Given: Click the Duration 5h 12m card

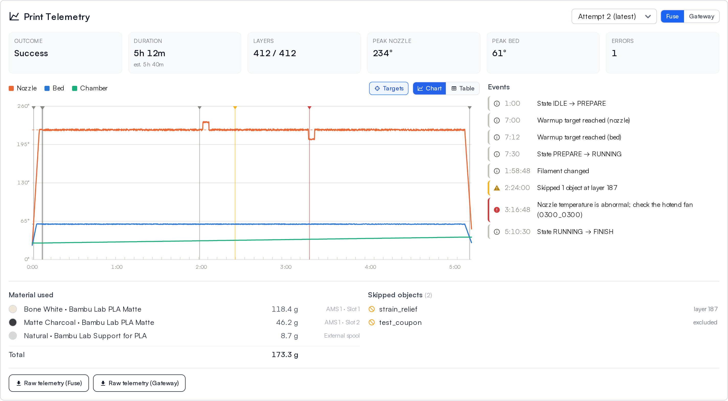Looking at the screenshot, I should pyautogui.click(x=185, y=53).
